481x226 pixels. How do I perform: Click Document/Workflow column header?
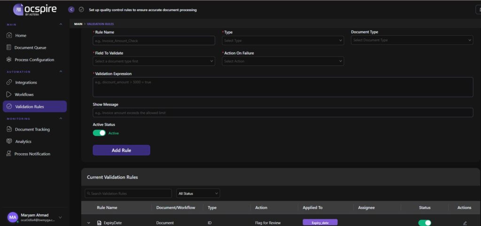pyautogui.click(x=176, y=208)
